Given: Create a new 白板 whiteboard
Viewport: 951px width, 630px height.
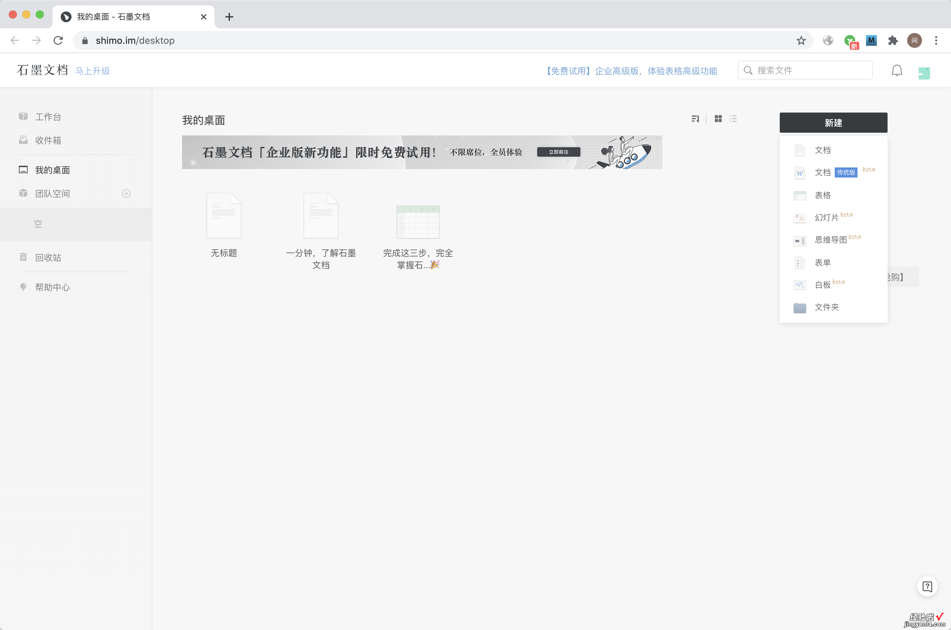Looking at the screenshot, I should click(x=833, y=285).
